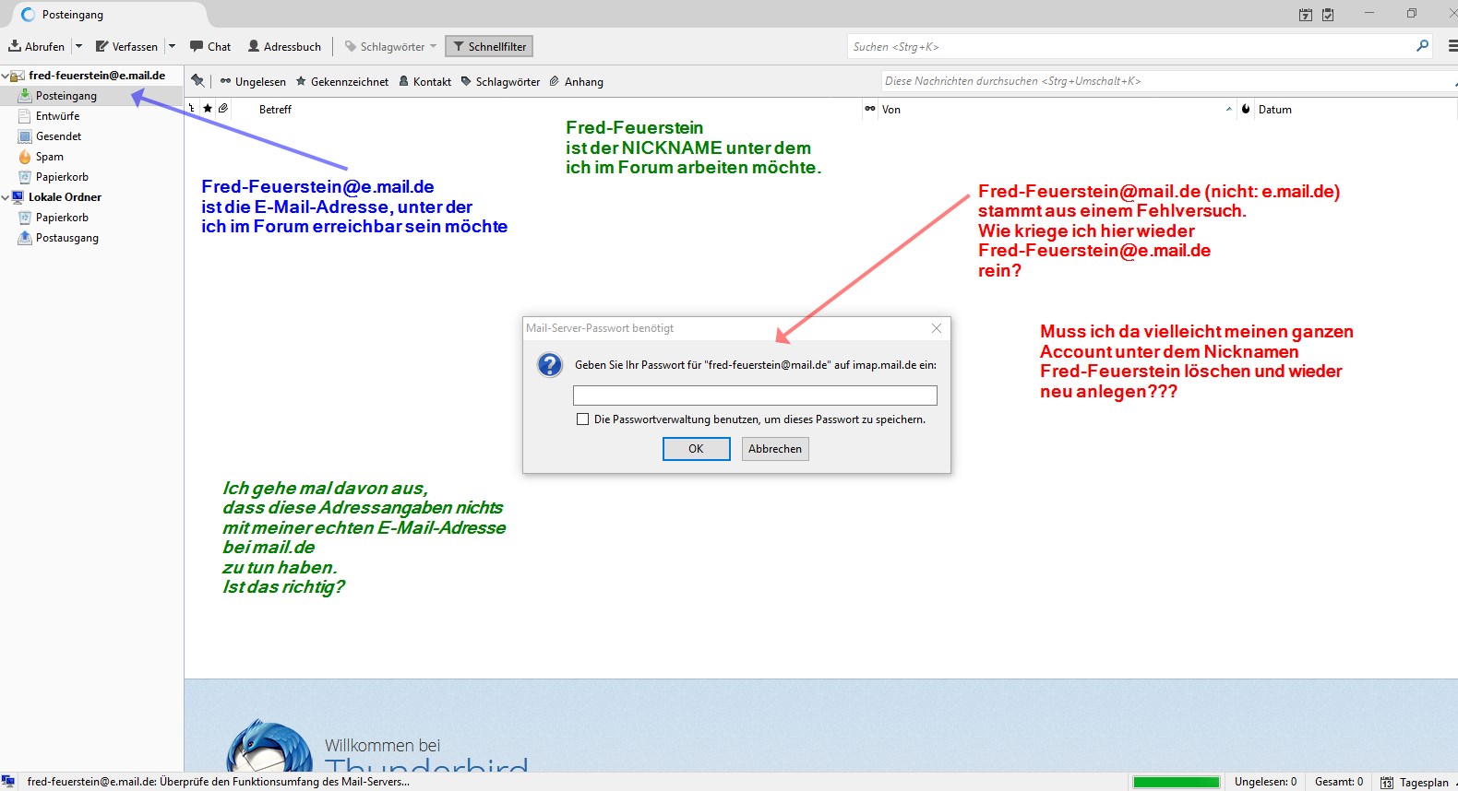
Task: Open the Abrufen dropdown arrow
Action: [x=78, y=46]
